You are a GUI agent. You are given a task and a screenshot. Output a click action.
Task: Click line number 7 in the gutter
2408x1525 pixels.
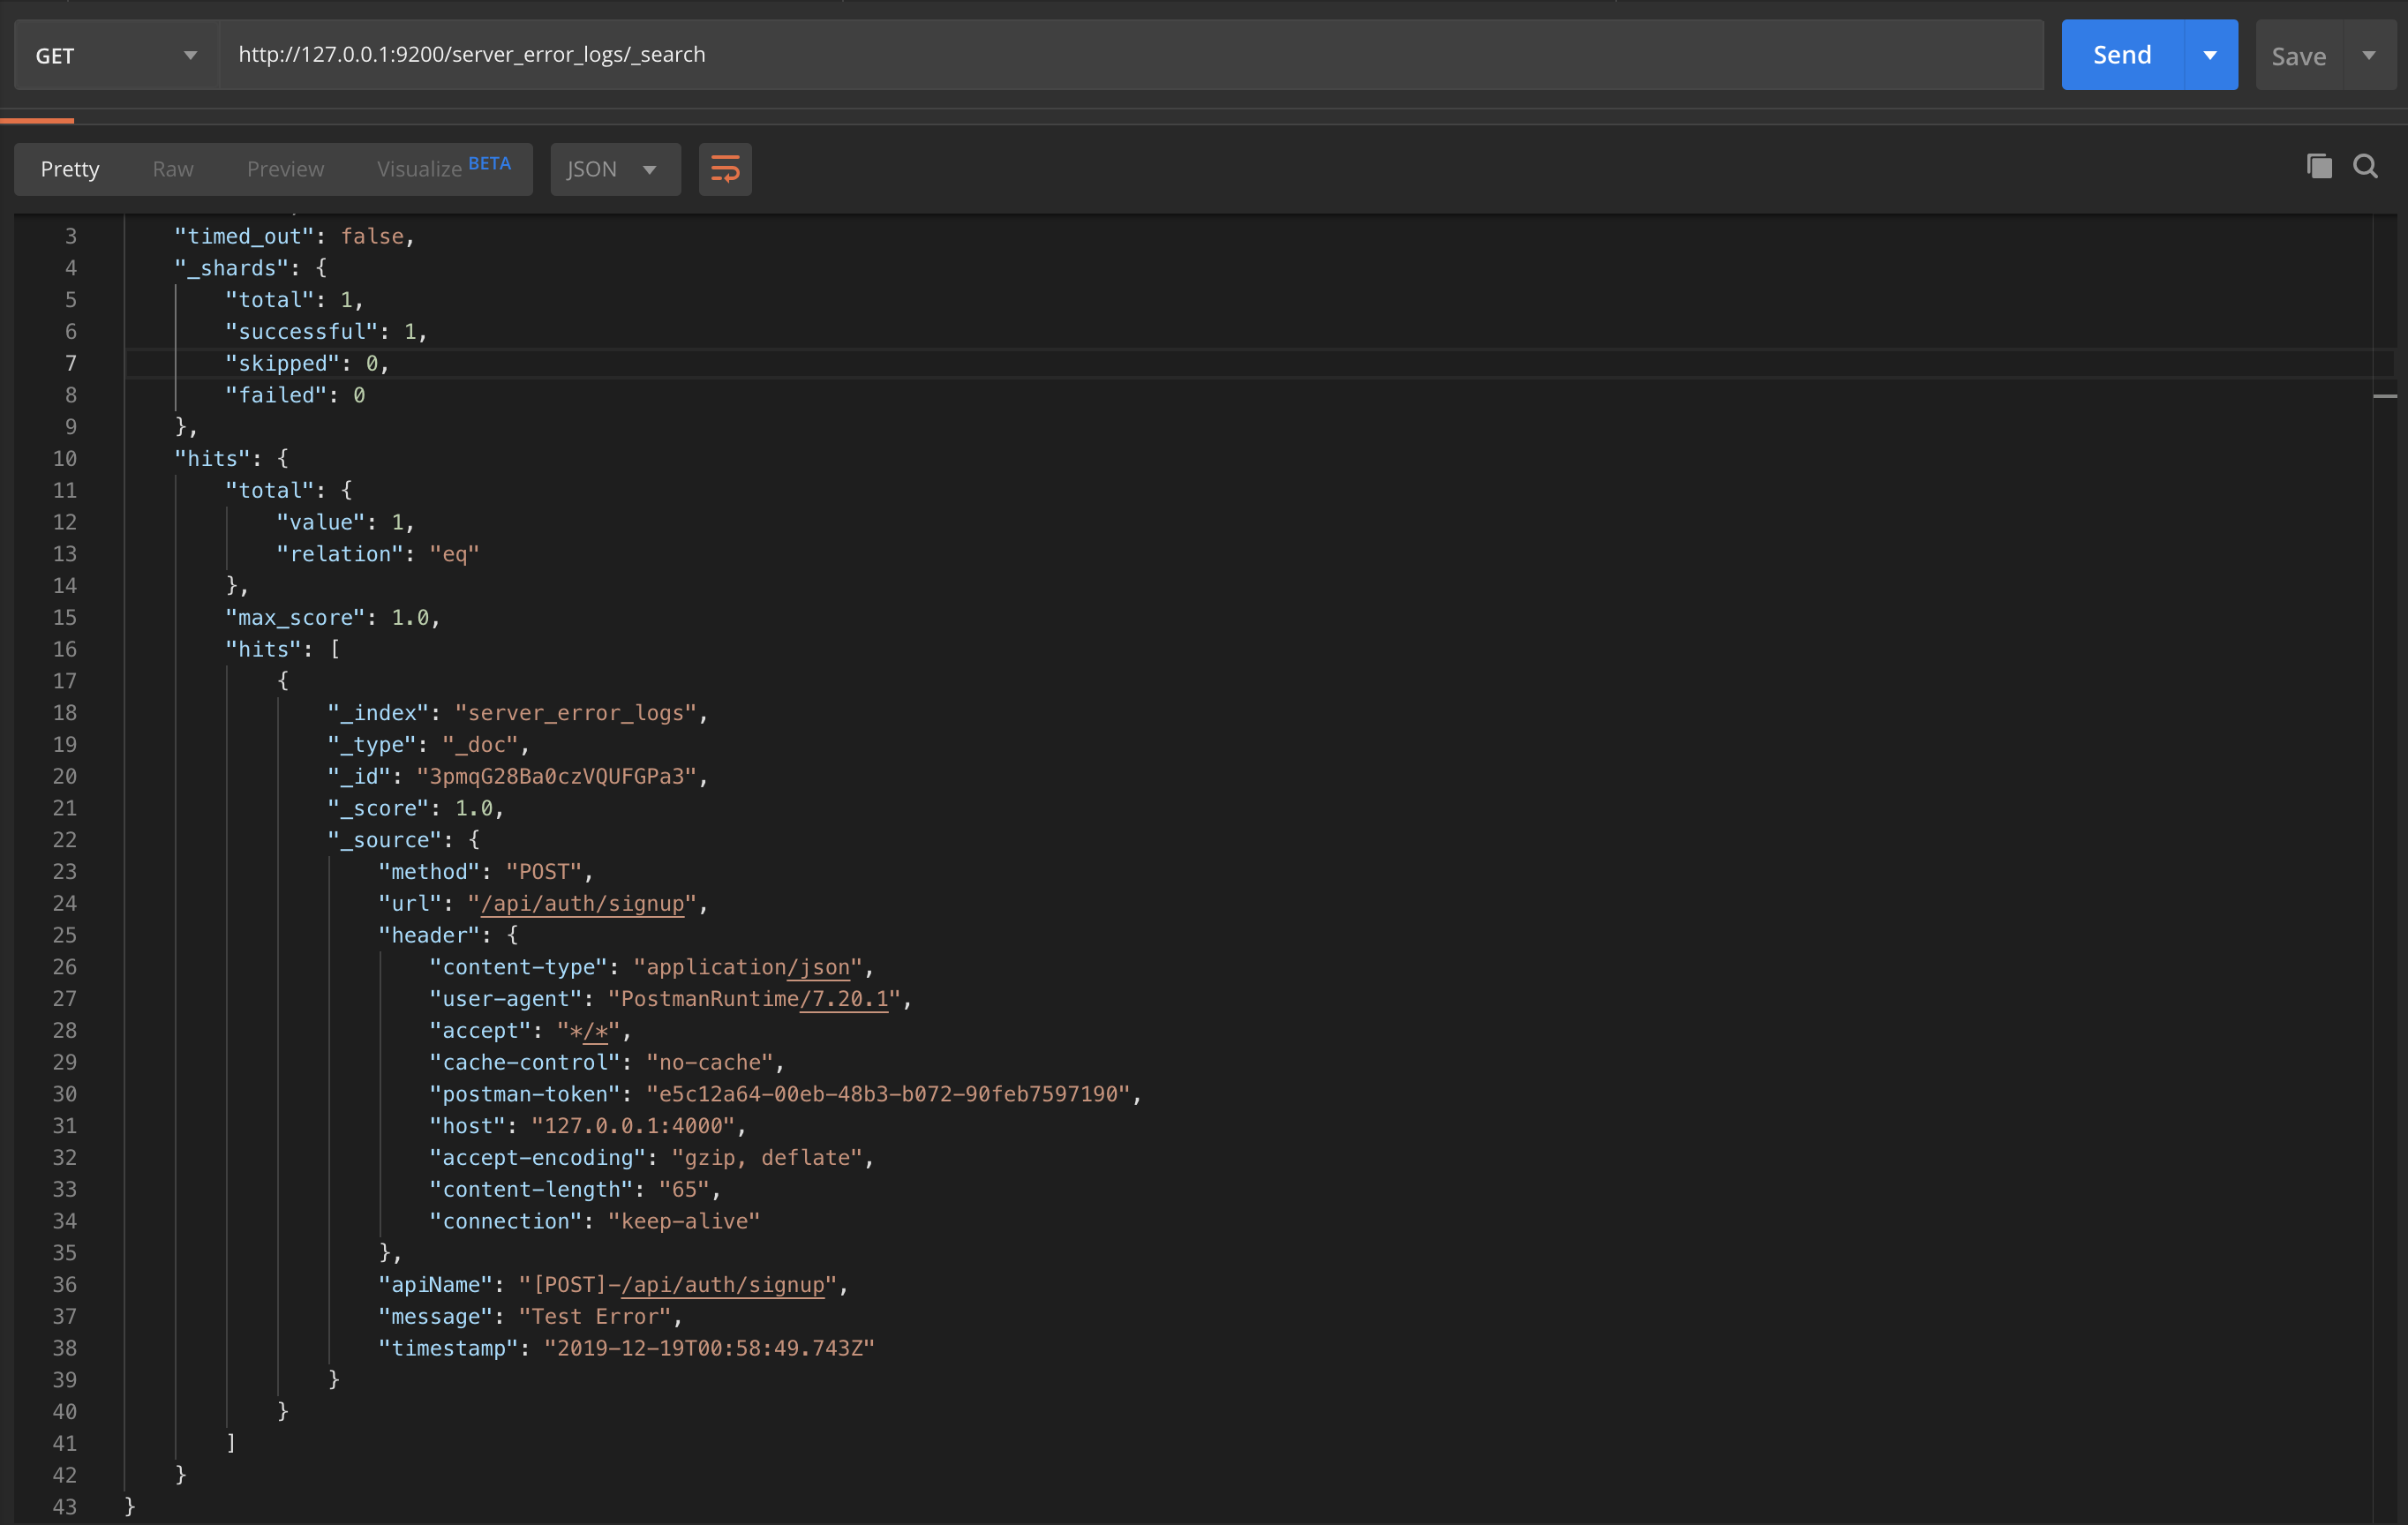click(70, 363)
